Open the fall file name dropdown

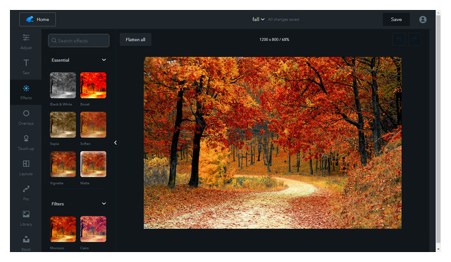[258, 19]
